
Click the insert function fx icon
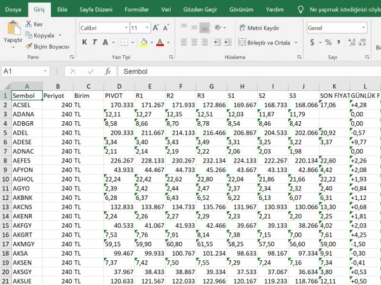(x=108, y=71)
